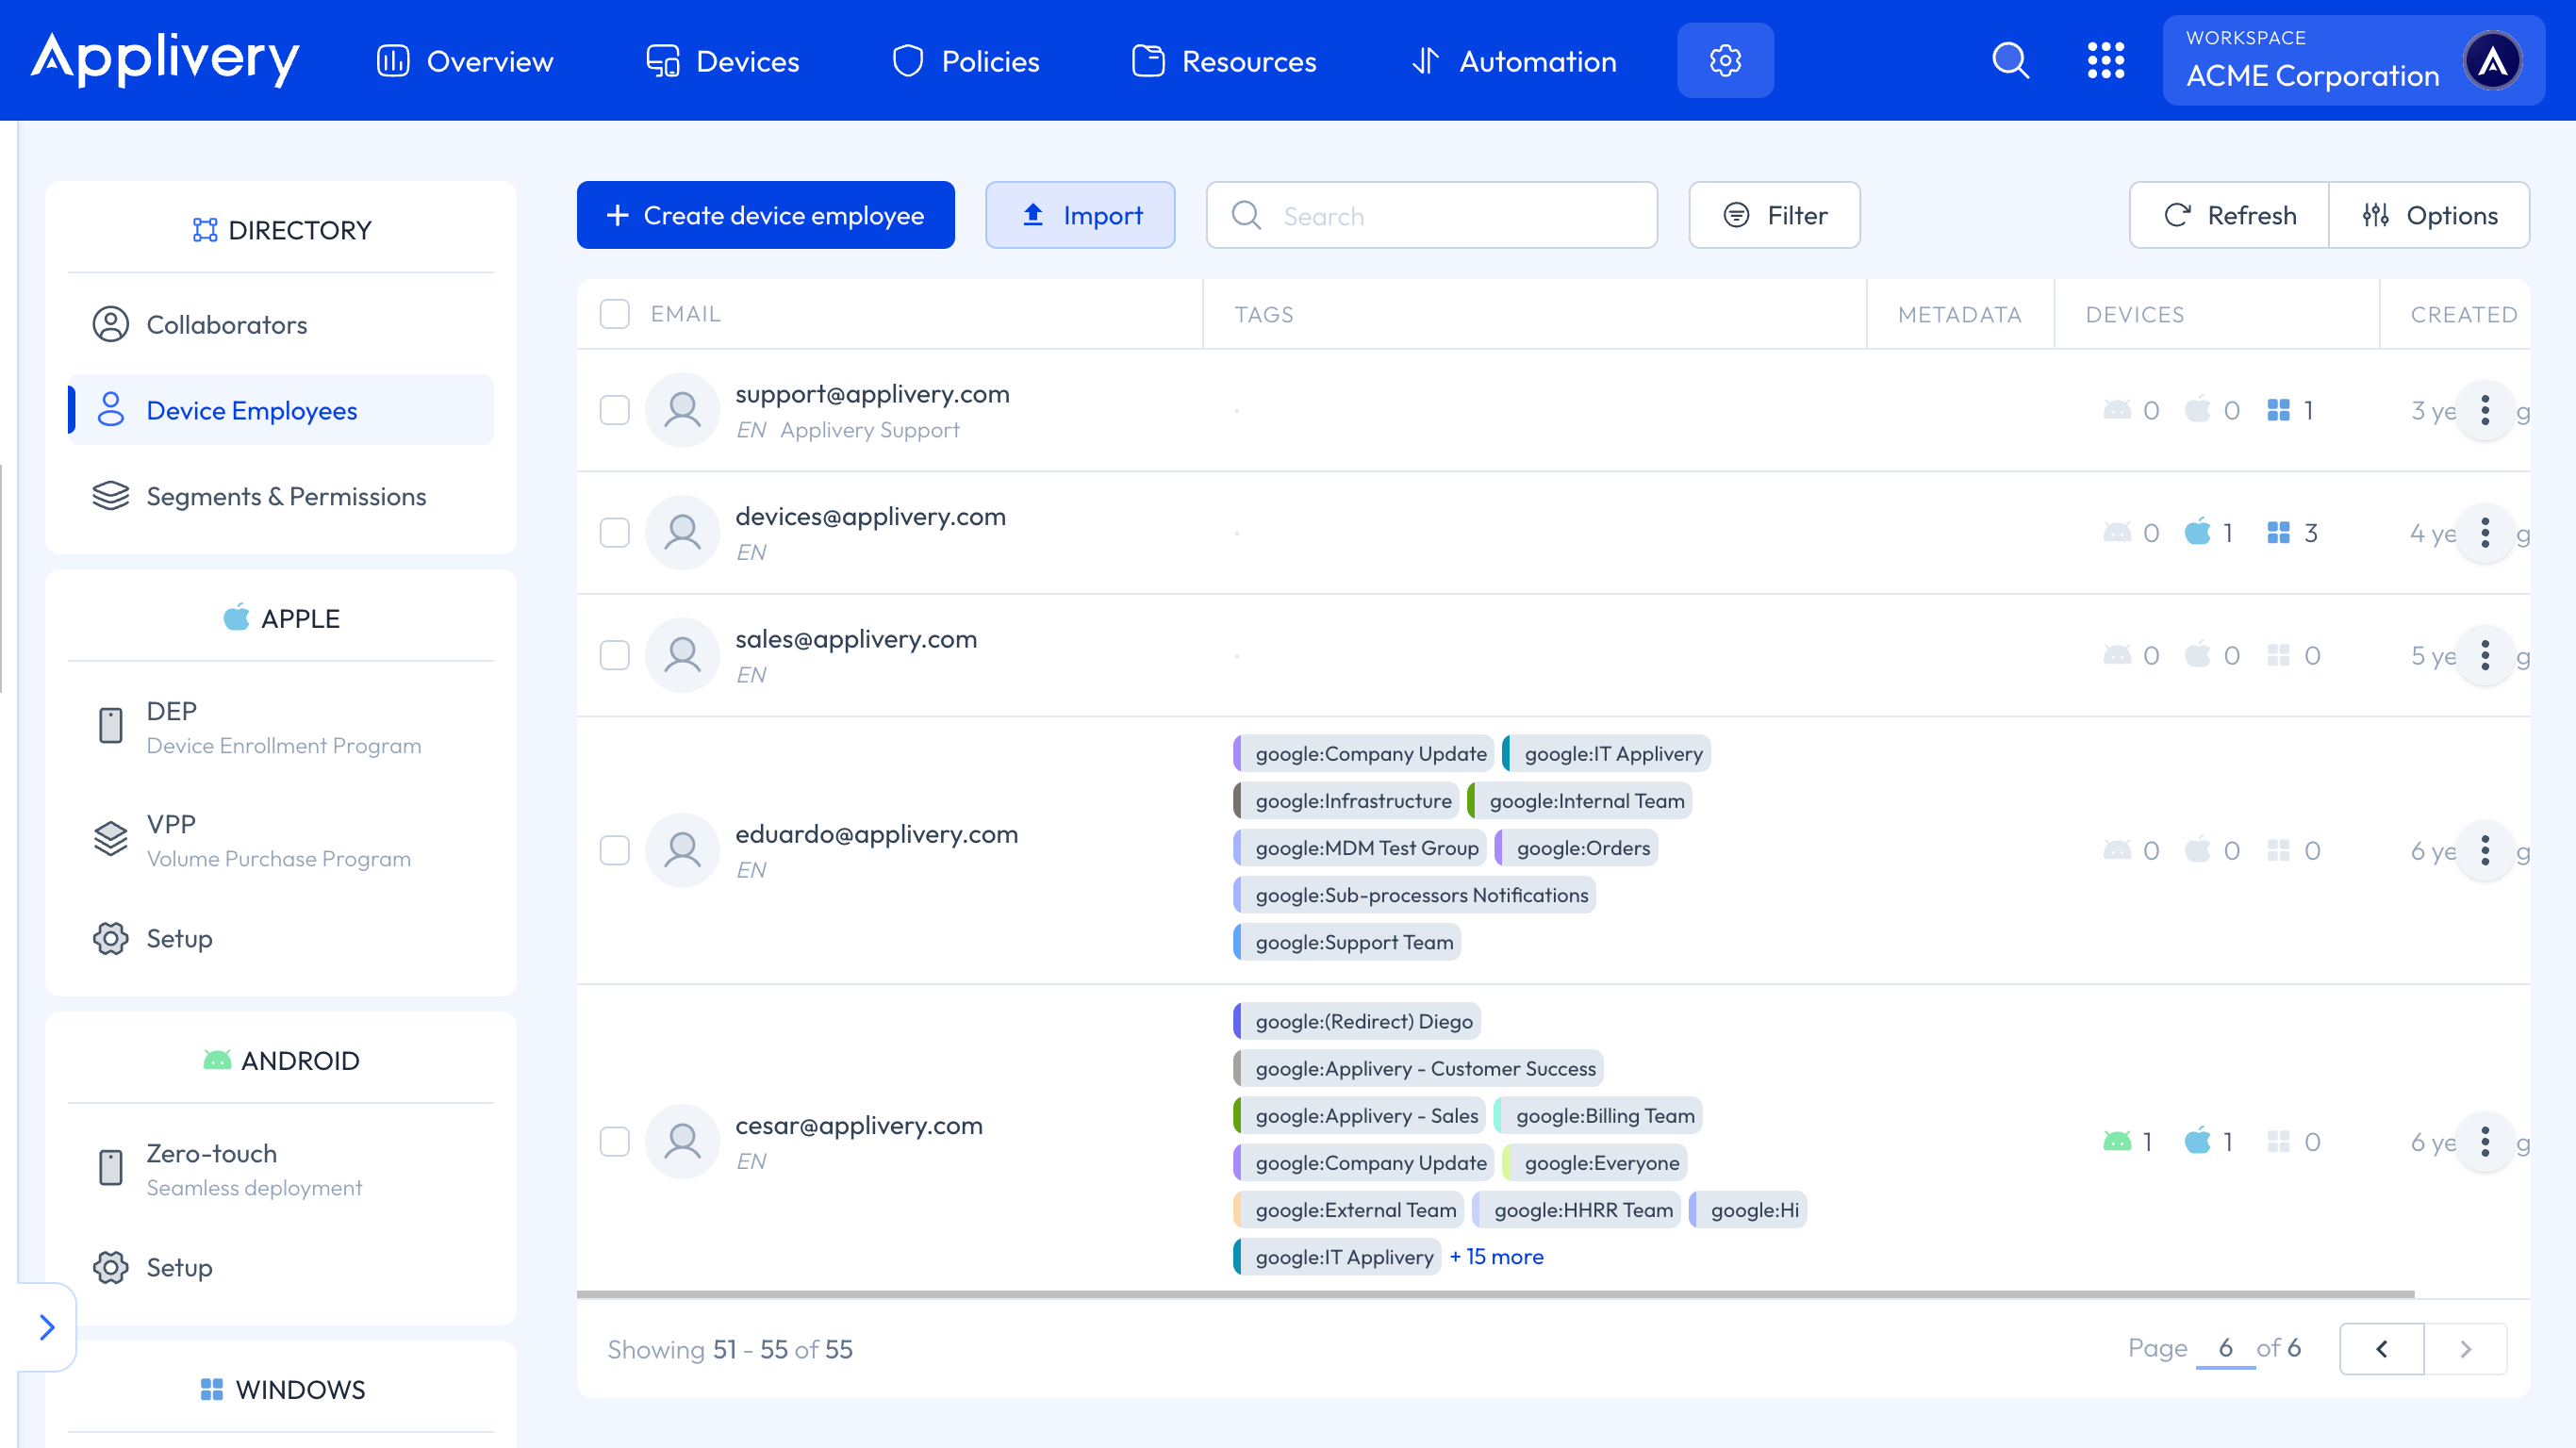Open the apps grid launcher icon
The height and width of the screenshot is (1448, 2576).
2105,61
